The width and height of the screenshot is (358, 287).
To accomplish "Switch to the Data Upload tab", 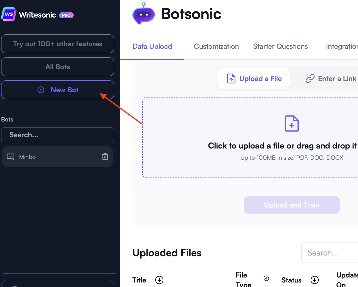I will point(152,46).
